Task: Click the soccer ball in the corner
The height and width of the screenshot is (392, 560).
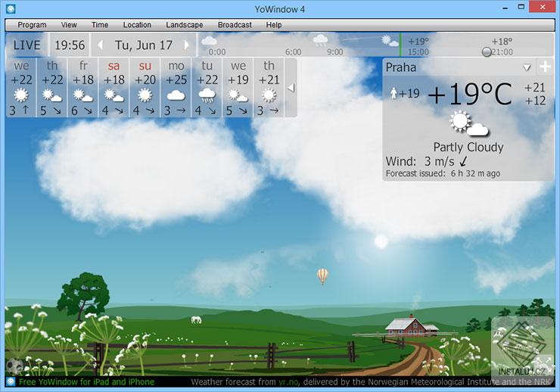Action: click(x=14, y=366)
